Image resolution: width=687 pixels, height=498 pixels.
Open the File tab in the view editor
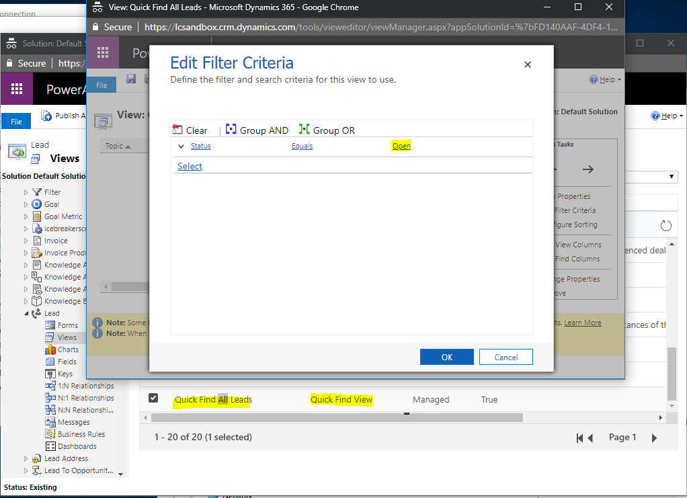(102, 85)
